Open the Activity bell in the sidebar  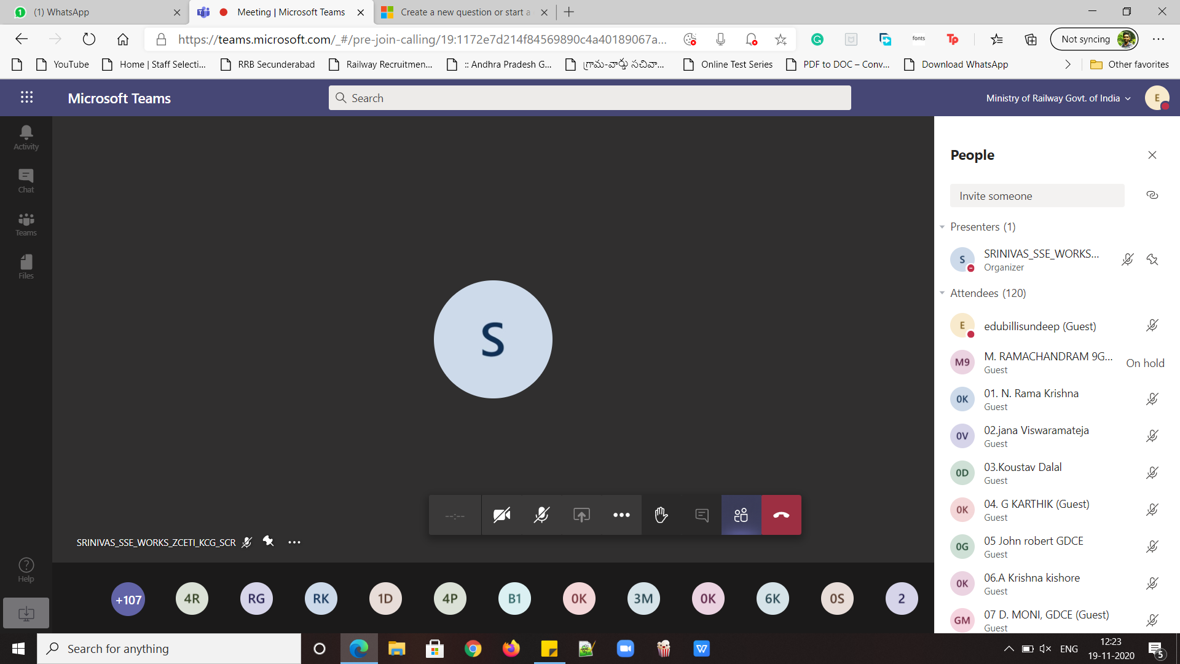tap(26, 137)
